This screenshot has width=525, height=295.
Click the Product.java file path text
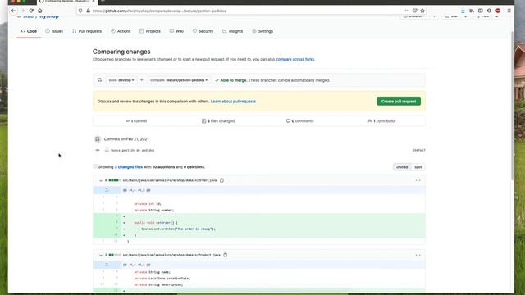click(171, 255)
